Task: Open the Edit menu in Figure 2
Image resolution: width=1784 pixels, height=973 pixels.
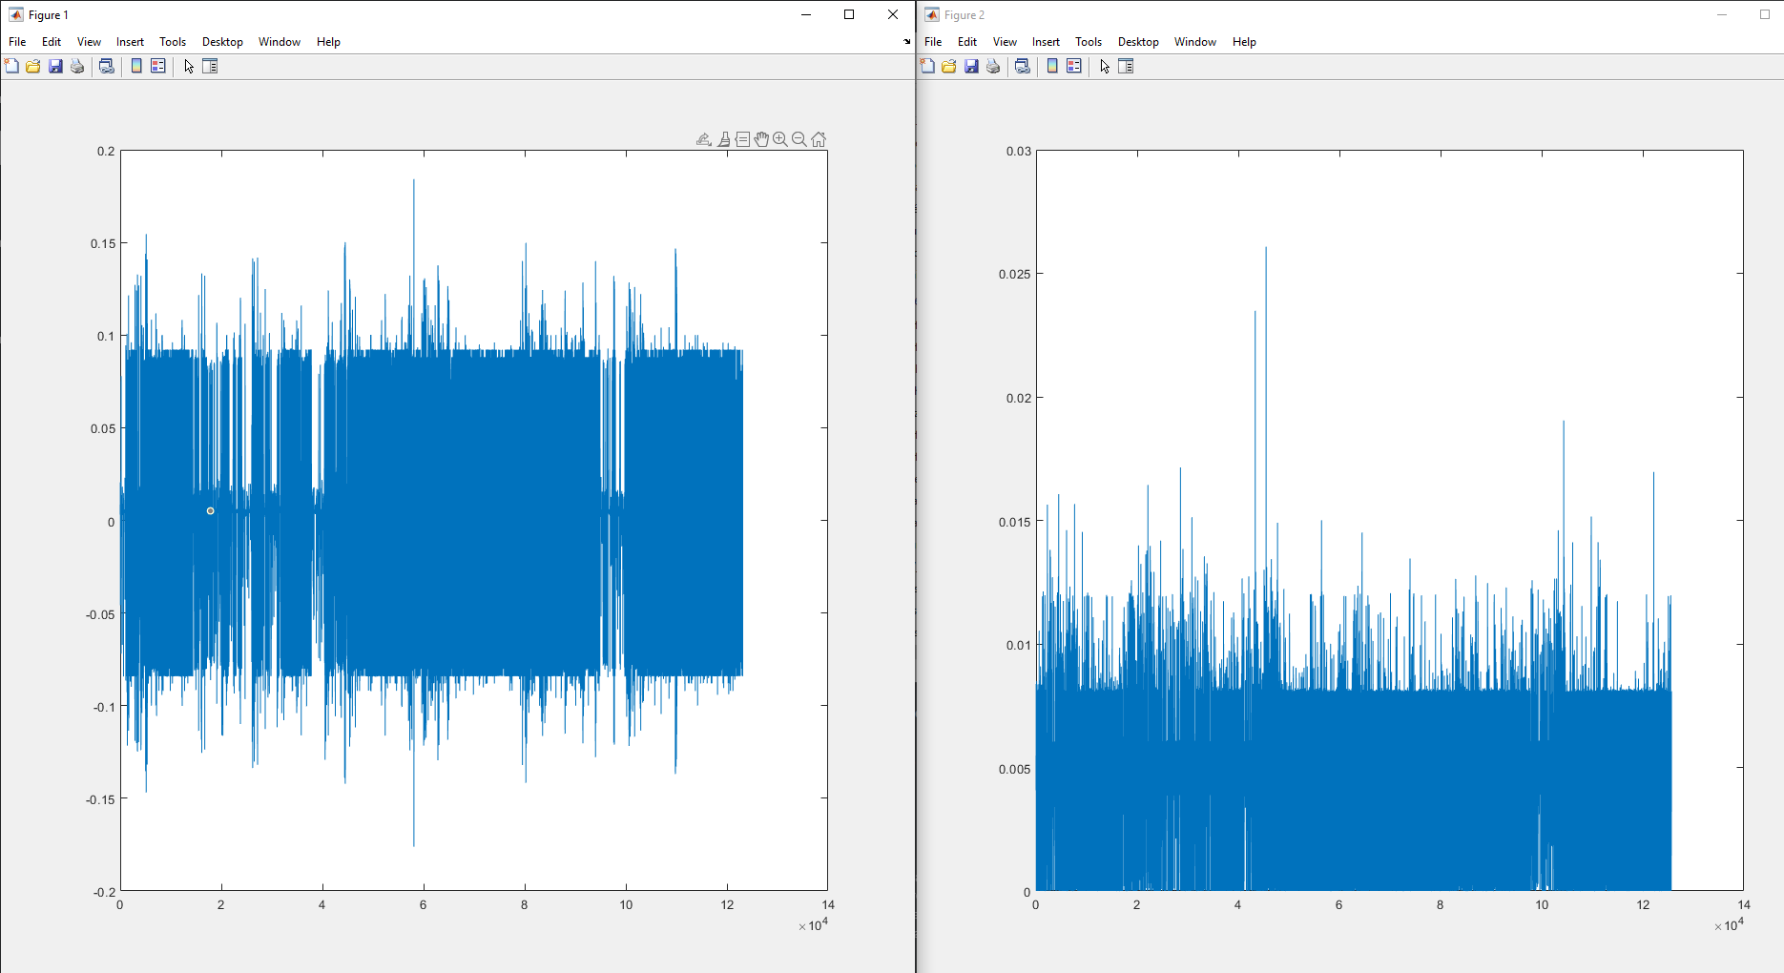Action: click(967, 42)
